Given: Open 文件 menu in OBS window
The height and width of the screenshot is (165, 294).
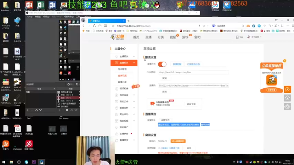Looking at the screenshot, I should pos(29,16).
